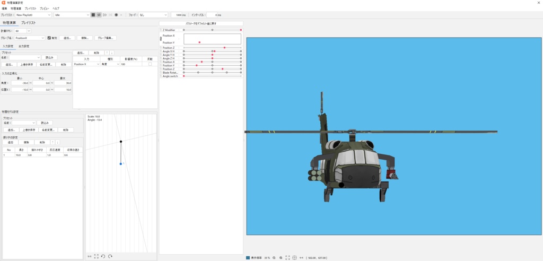
Task: Toggle the 反転 checkbox for Position X
Action: [150, 64]
